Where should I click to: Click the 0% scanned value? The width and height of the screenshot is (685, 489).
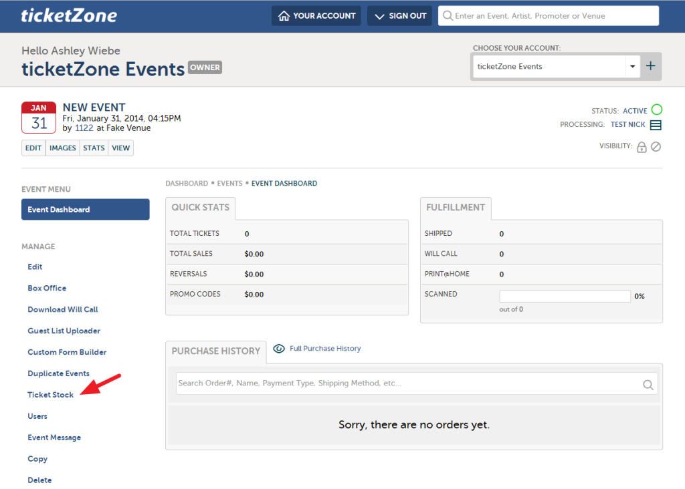639,296
